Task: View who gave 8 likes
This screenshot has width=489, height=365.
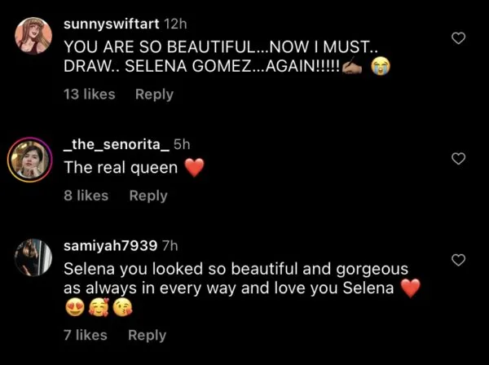Action: click(86, 196)
